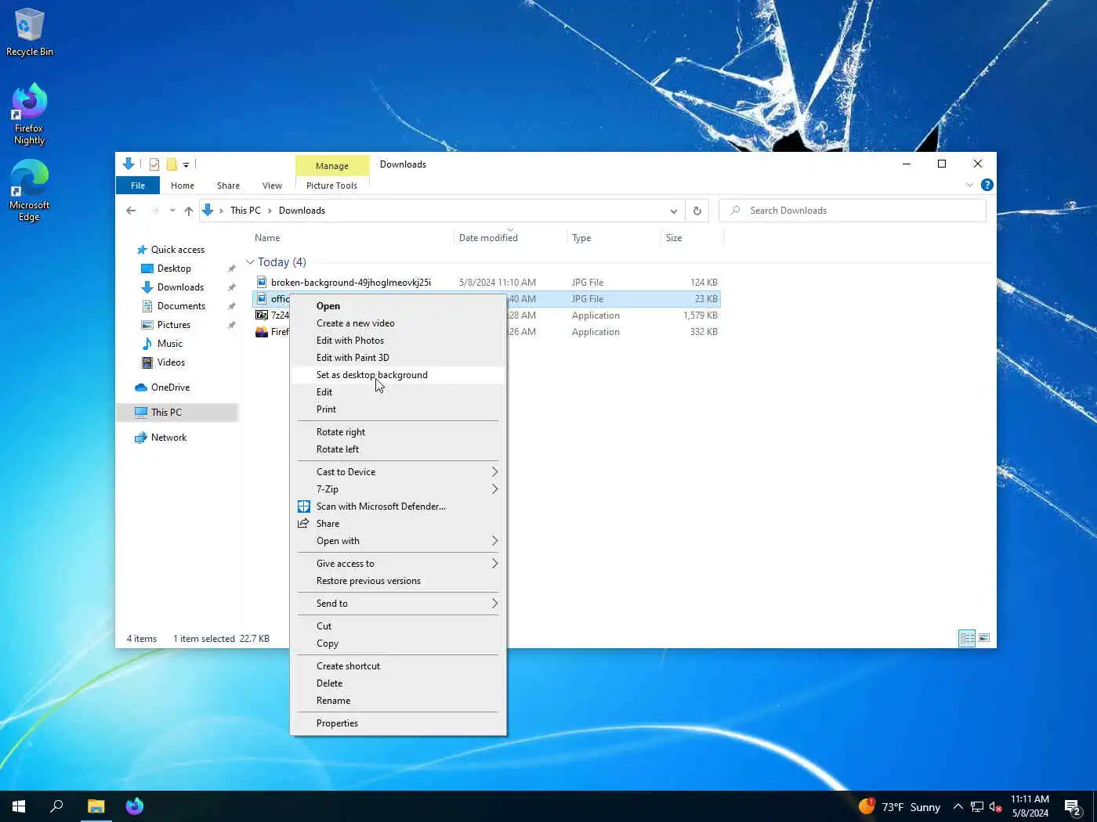Screen dimensions: 1097x822
Task: Expand the ribbon with the chevron
Action: click(x=969, y=186)
